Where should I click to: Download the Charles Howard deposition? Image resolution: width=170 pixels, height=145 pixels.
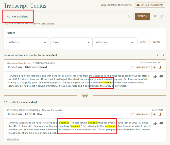[x=160, y=67]
